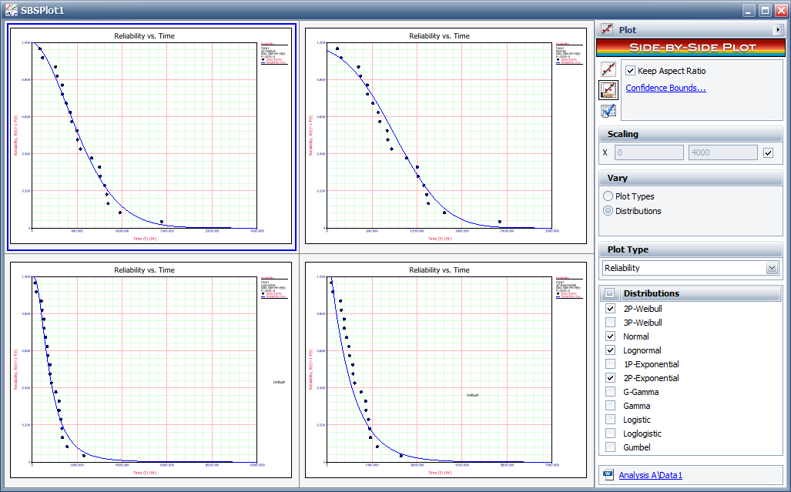The height and width of the screenshot is (492, 791).
Task: Select the bottom-left Lognormal reliability plot
Action: point(151,371)
